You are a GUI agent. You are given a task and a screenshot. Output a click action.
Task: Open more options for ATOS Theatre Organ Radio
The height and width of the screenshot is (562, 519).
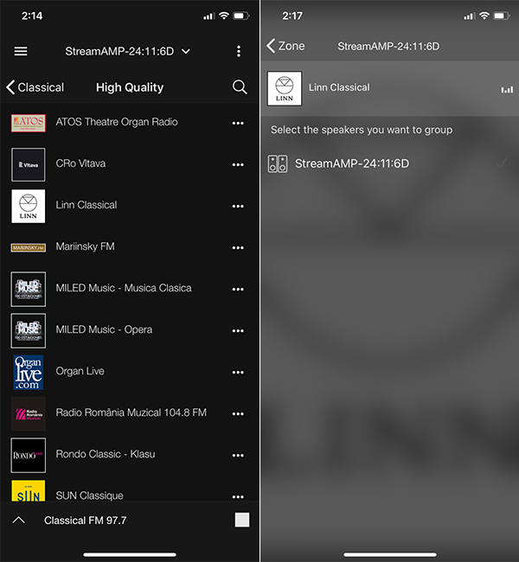tap(238, 123)
